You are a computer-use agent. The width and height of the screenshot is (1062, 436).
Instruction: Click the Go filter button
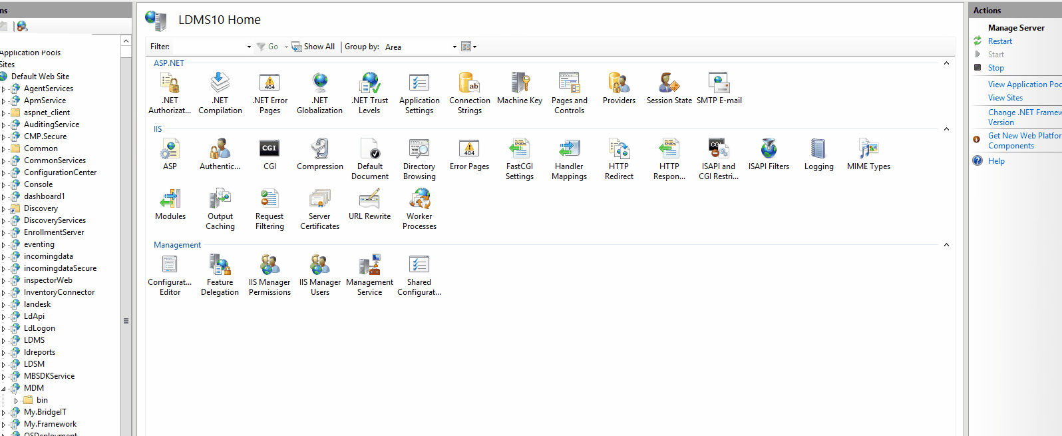pos(267,47)
